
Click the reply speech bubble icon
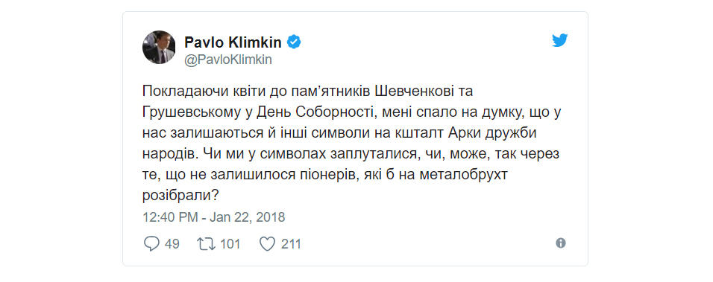tap(151, 244)
